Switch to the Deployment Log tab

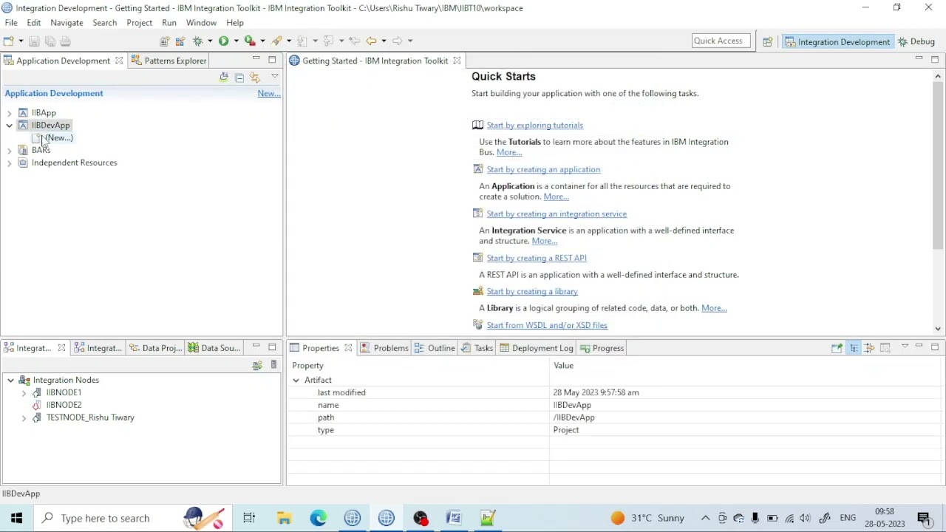pos(536,348)
